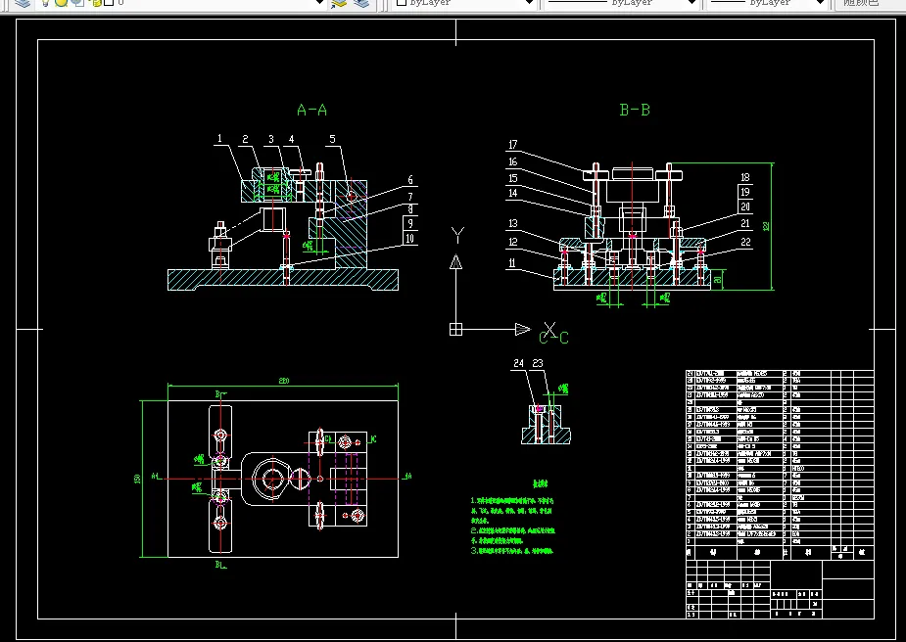This screenshot has height=642, width=906.
Task: Select part balloon number 11
Action: pyautogui.click(x=512, y=263)
